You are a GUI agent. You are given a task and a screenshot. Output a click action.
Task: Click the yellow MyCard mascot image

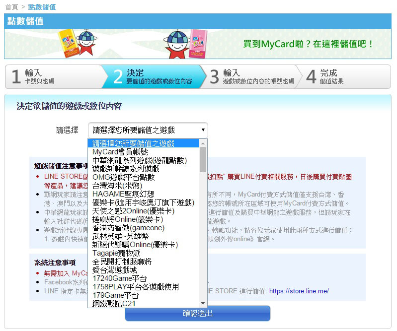[x=77, y=43]
